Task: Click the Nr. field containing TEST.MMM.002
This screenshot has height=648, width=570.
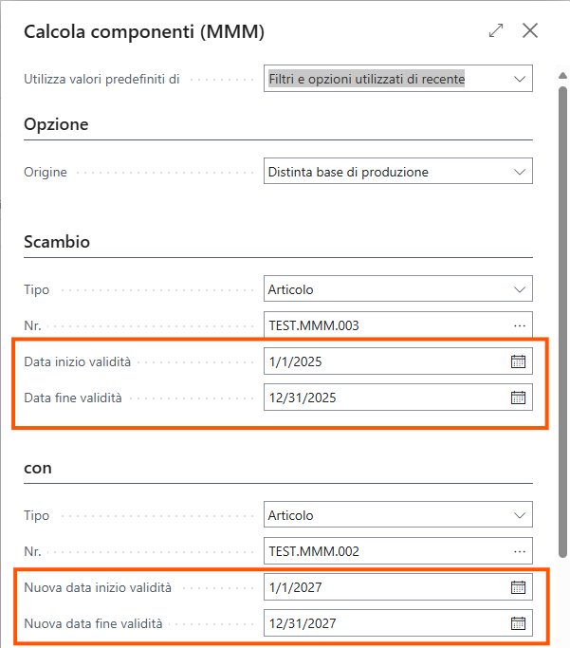Action: pyautogui.click(x=384, y=551)
